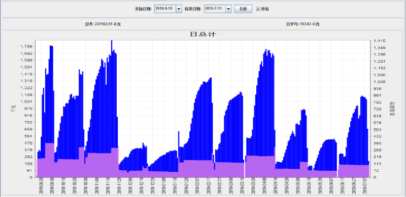Click the 日总计 chart title
The height and width of the screenshot is (197, 406).
pyautogui.click(x=202, y=34)
